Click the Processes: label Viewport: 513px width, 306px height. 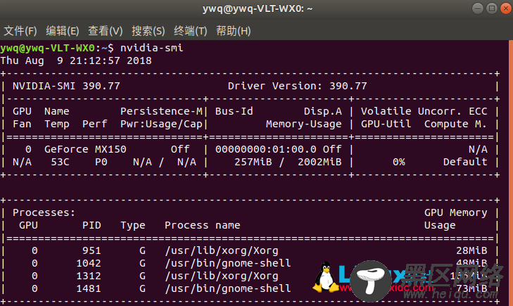44,213
